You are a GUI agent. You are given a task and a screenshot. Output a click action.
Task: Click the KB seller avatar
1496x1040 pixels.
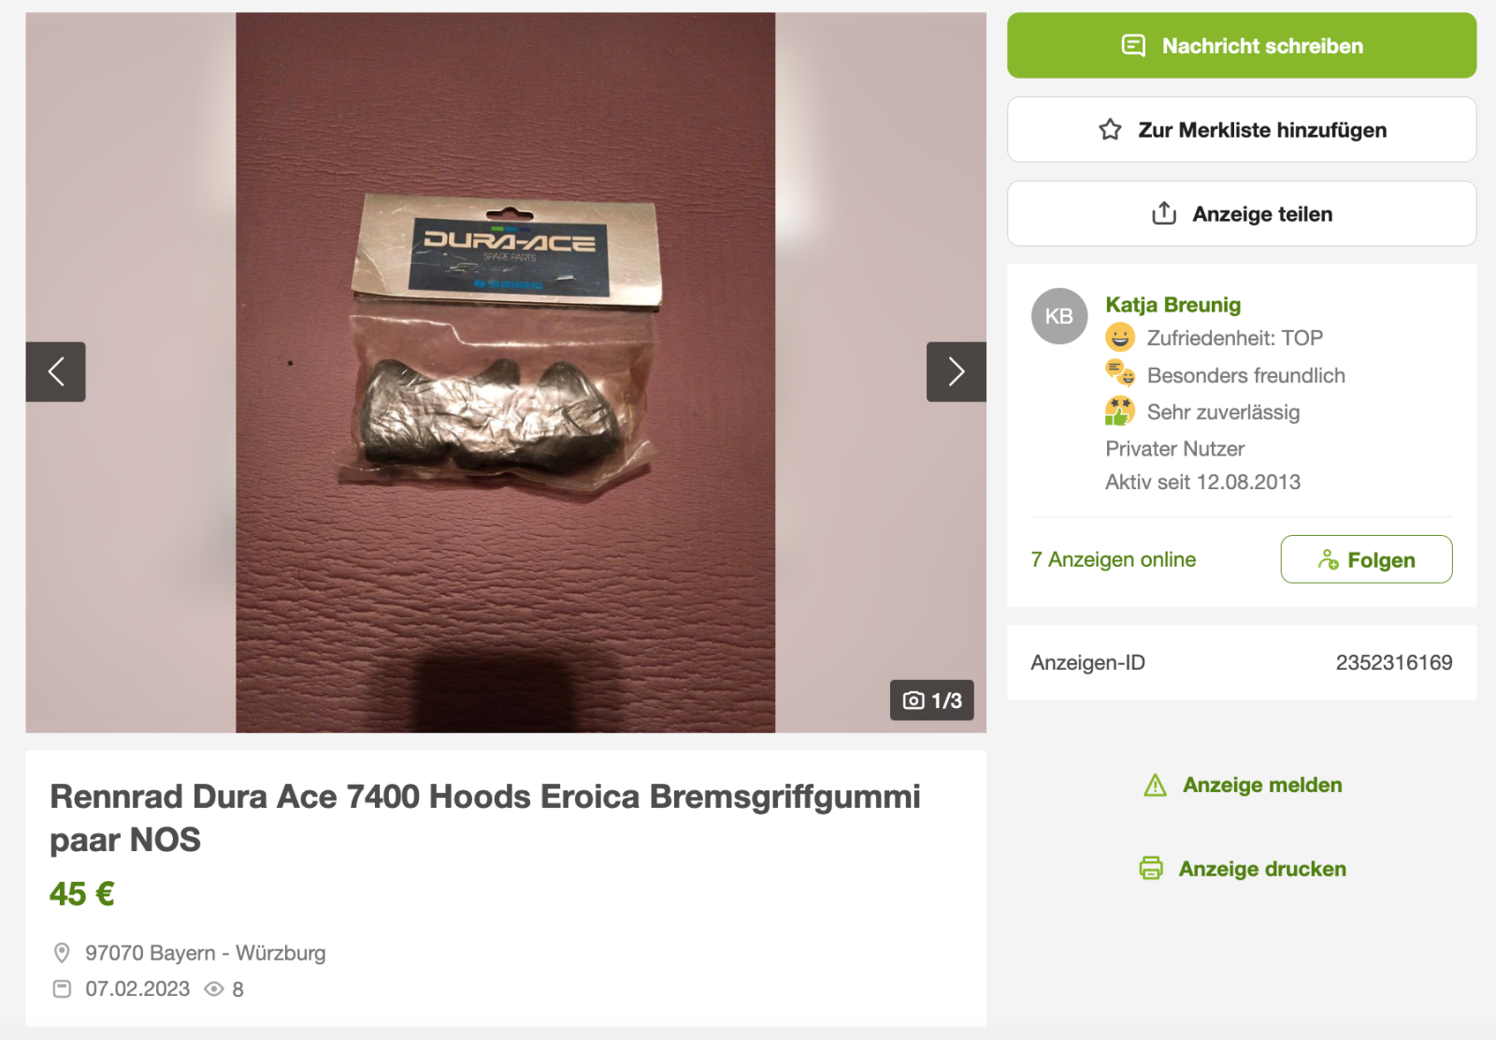pos(1059,316)
